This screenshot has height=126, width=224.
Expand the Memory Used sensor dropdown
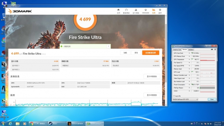pyautogui.click(x=189, y=69)
